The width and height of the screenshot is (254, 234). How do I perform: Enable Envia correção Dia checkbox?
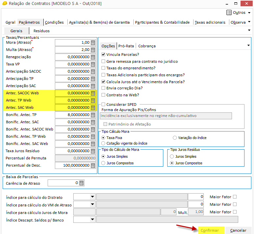click(x=103, y=88)
